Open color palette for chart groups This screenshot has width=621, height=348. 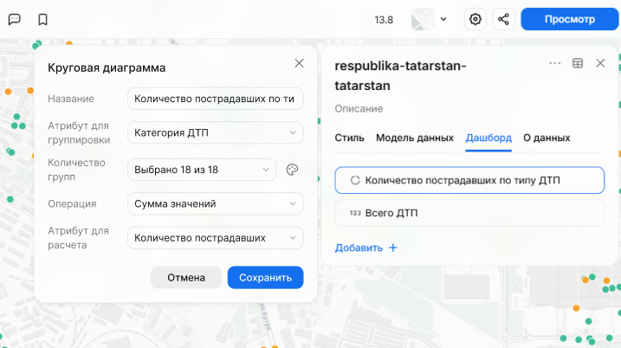coord(292,170)
